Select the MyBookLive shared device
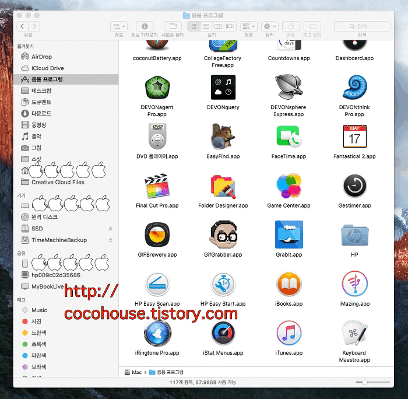This screenshot has height=399, width=408. click(66, 286)
